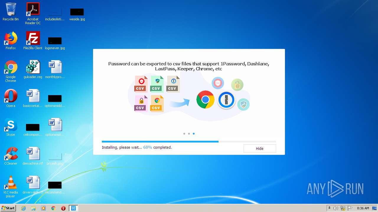
Task: Select the includeslisti... file on desktop
Action: pos(55,14)
